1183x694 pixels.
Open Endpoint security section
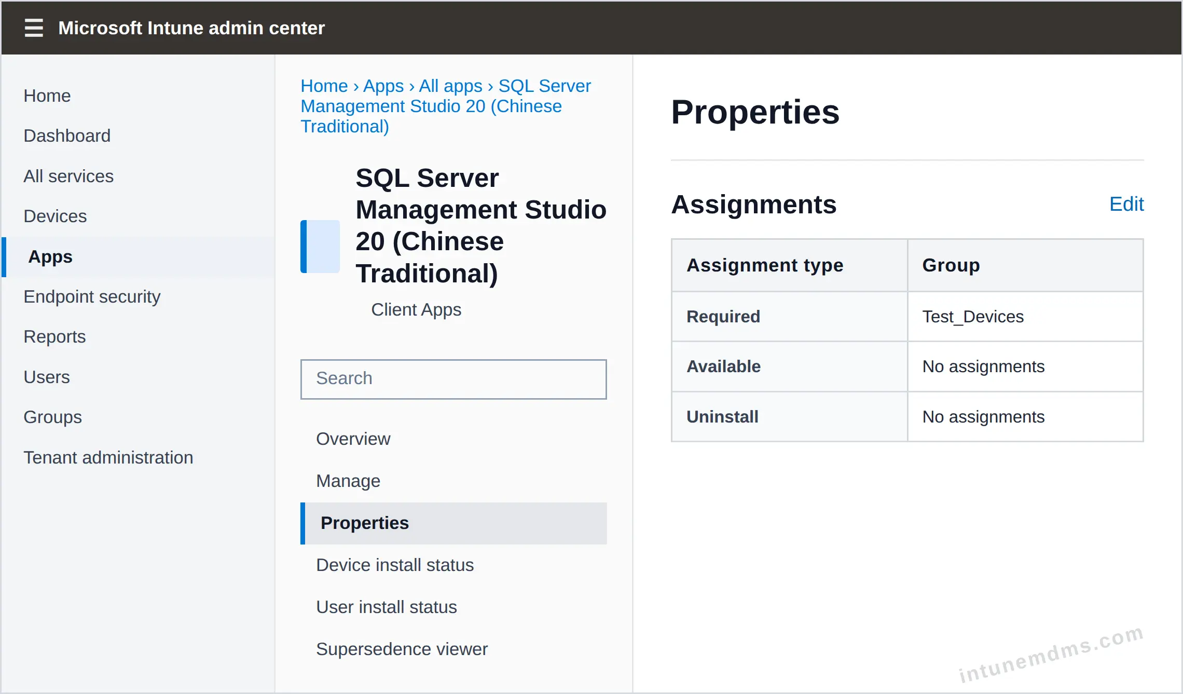click(92, 296)
